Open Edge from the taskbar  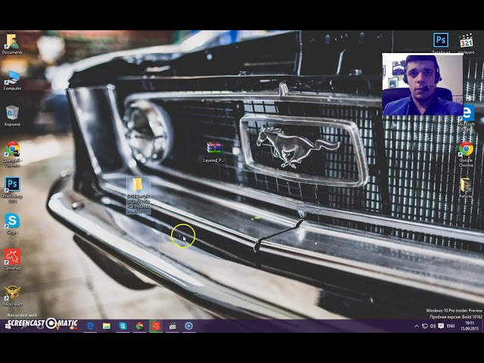90,326
